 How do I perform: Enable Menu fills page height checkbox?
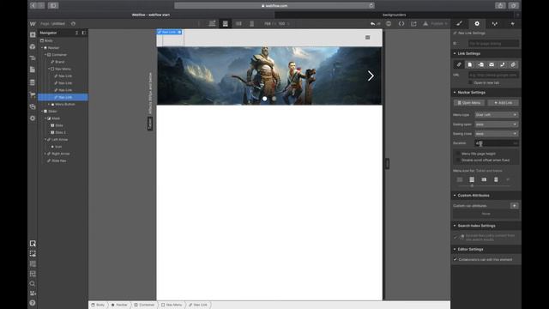pyautogui.click(x=458, y=154)
